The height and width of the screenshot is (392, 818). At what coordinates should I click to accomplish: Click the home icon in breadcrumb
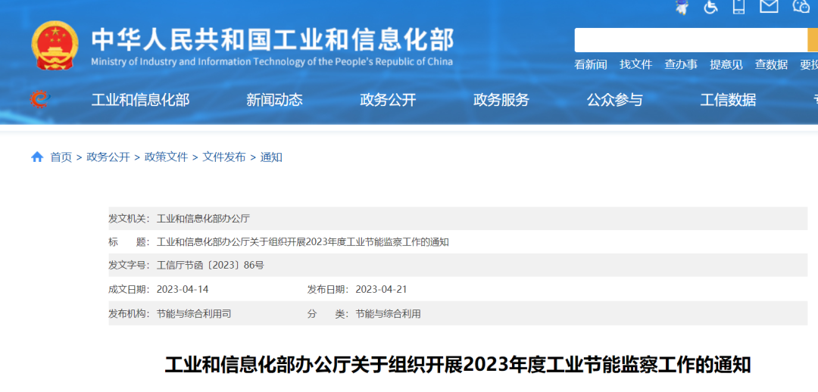point(37,157)
